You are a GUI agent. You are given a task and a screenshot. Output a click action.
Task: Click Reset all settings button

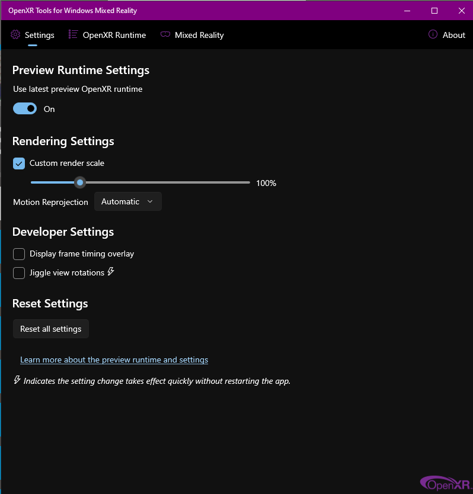tap(51, 329)
